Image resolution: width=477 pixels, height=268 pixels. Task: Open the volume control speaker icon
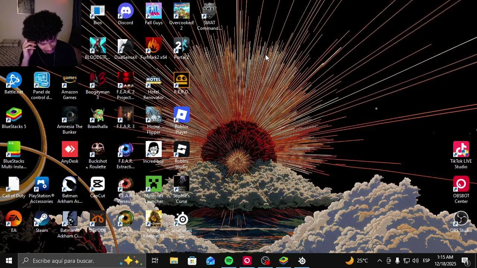pyautogui.click(x=416, y=261)
